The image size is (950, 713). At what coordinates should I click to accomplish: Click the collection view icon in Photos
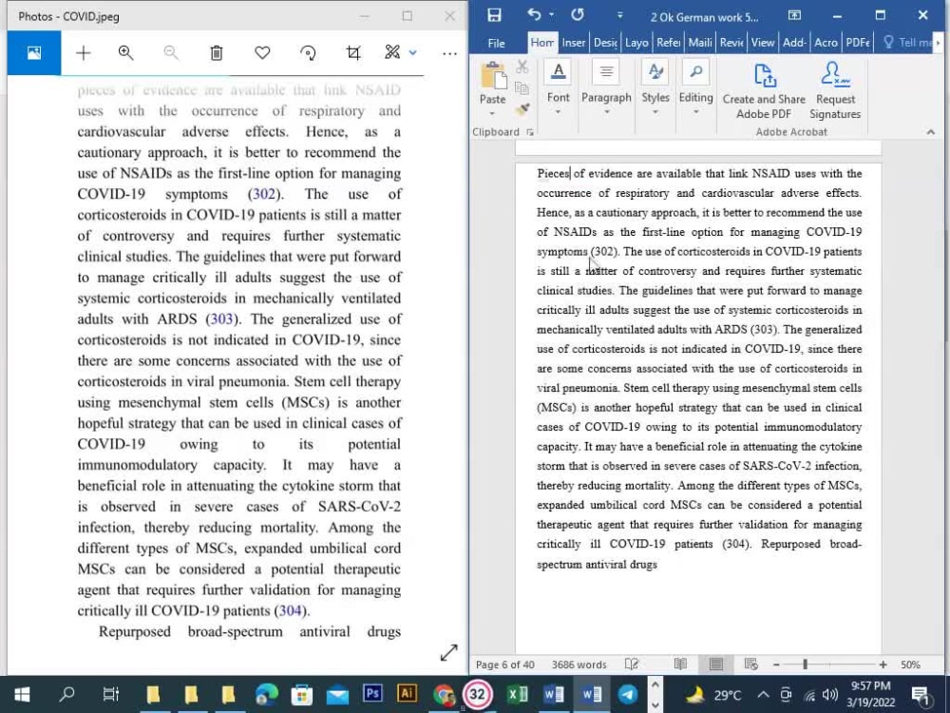point(34,53)
